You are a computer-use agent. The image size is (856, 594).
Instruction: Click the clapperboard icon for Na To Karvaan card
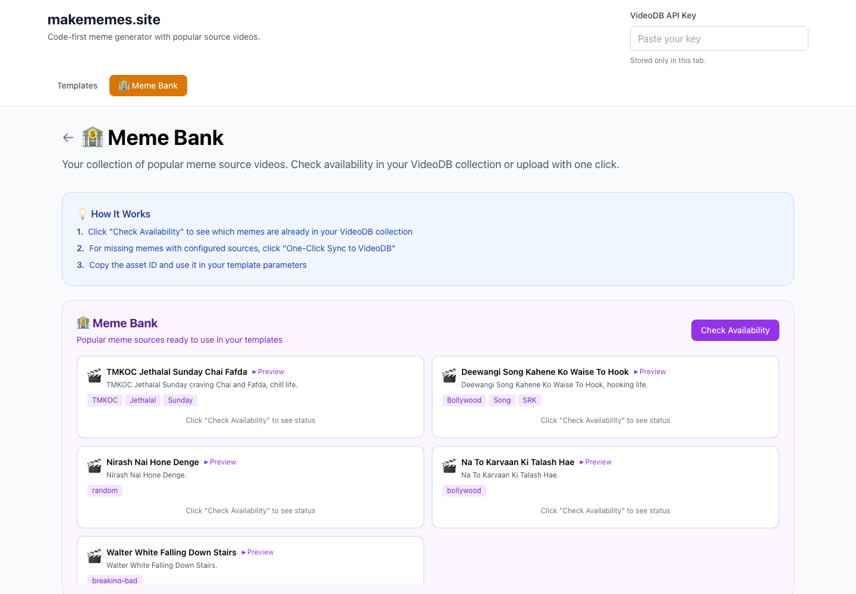449,466
